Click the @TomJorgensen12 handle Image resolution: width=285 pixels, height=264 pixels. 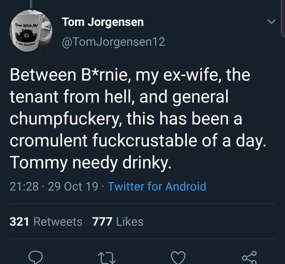tap(113, 42)
